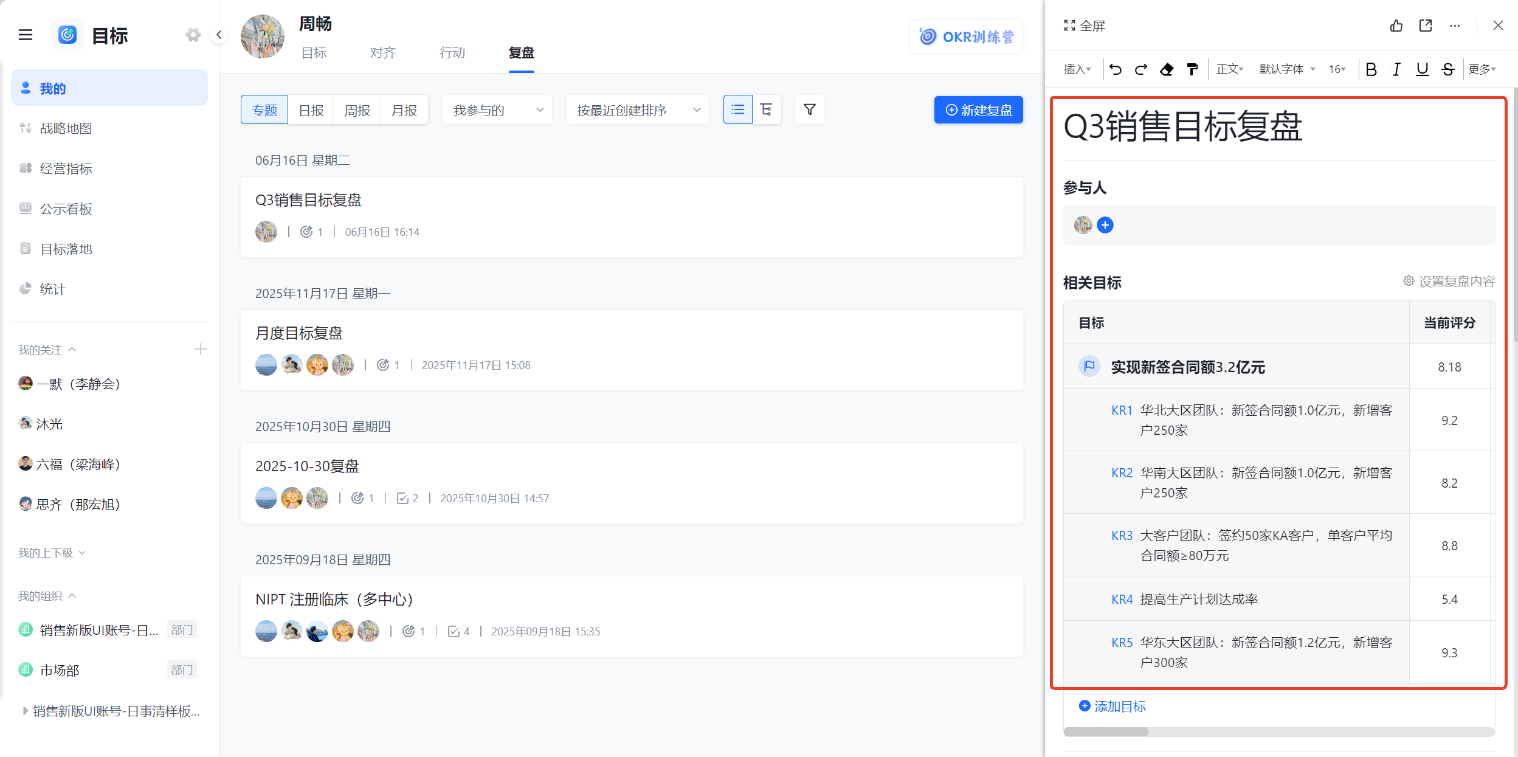The width and height of the screenshot is (1518, 757).
Task: Open Q3销售目标复盘 card
Action: 632,217
